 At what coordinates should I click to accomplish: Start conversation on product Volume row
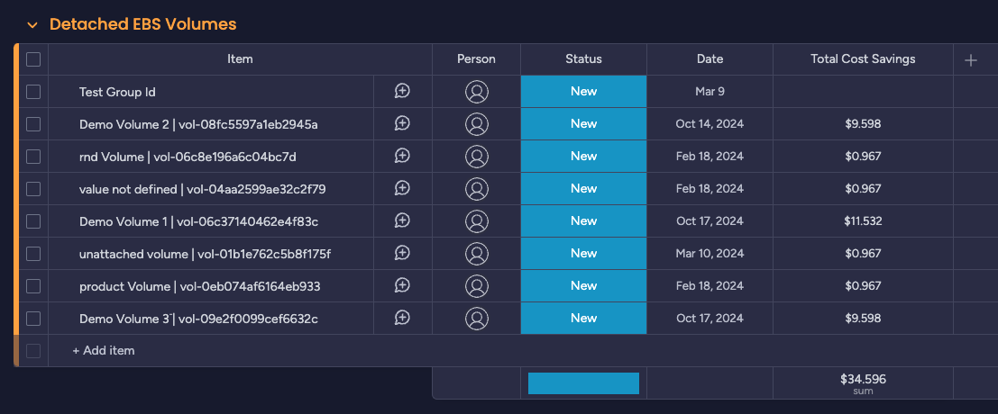(401, 285)
